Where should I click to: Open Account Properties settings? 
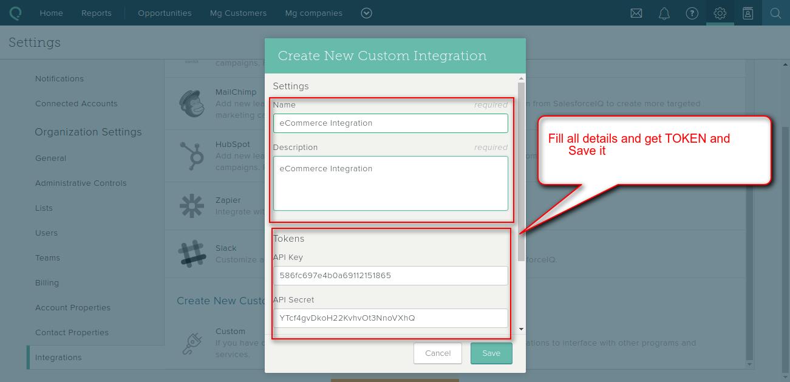[x=73, y=307]
